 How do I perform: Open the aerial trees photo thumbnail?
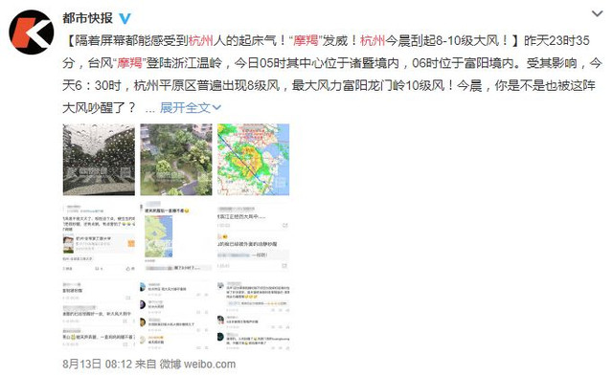click(x=176, y=160)
